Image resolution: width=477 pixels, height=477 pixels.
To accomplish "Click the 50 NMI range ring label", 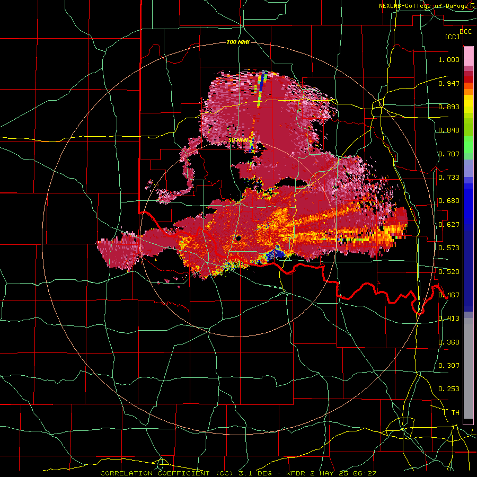I will (238, 140).
